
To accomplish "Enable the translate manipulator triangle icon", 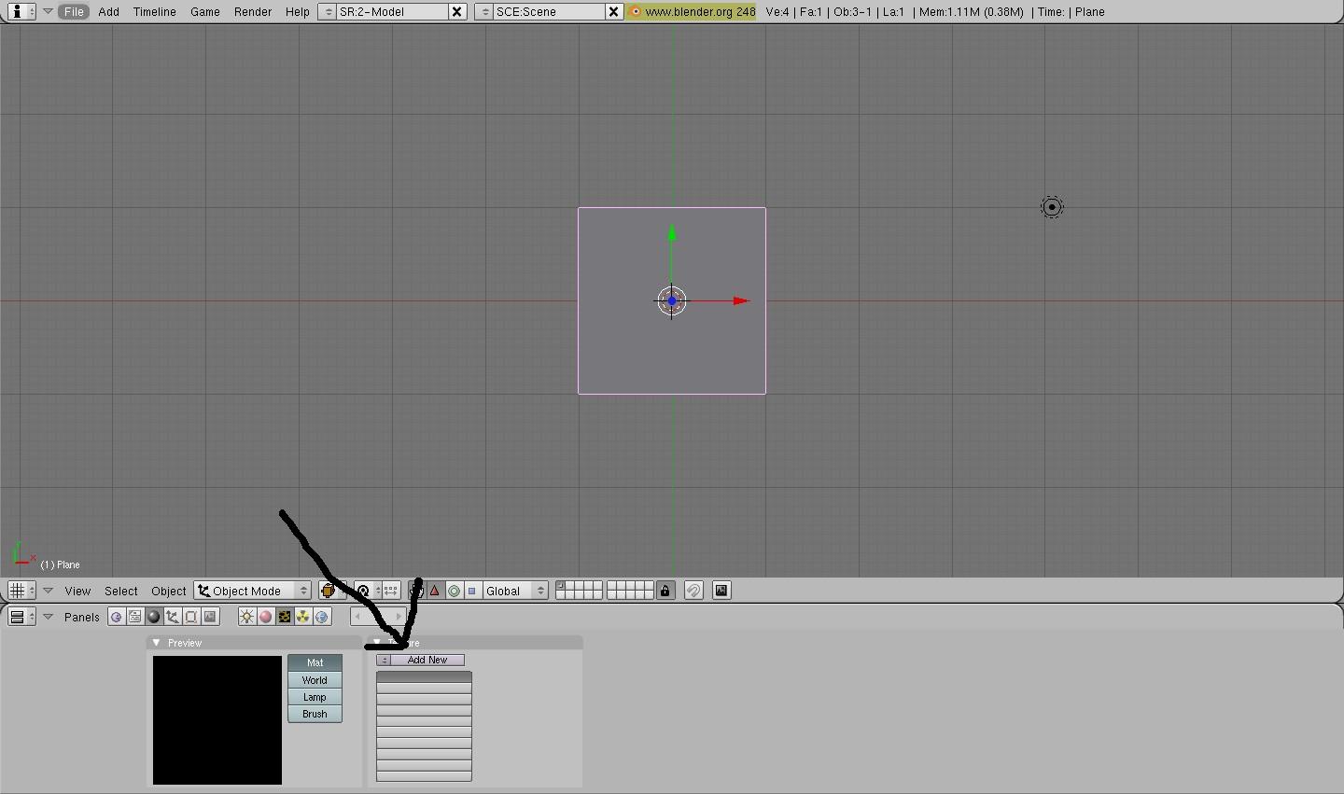I will tap(434, 591).
